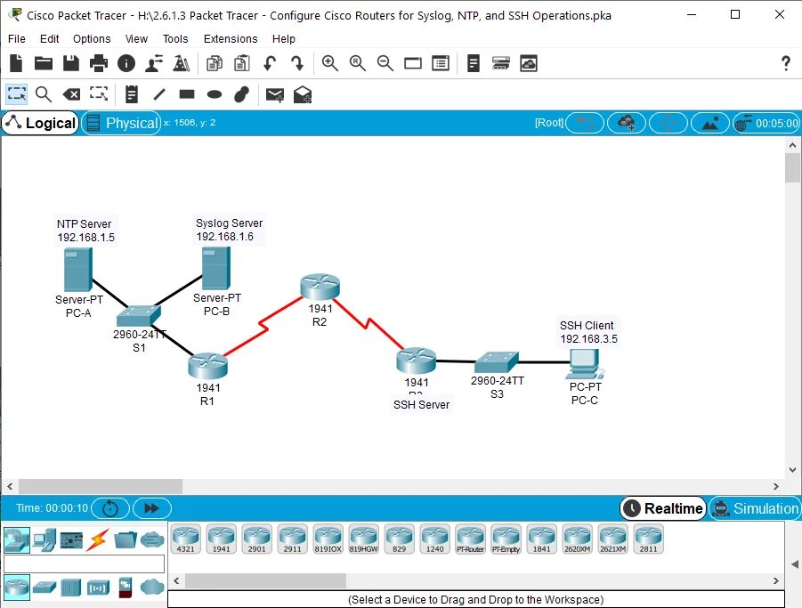Image resolution: width=802 pixels, height=608 pixels.
Task: Click the Fast Forward Time button
Action: pyautogui.click(x=152, y=508)
